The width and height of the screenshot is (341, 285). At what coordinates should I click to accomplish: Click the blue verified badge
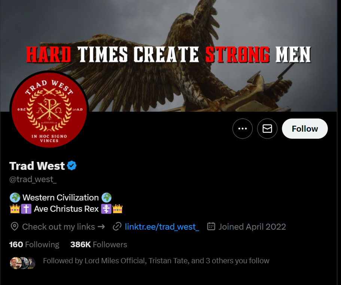[71, 166]
